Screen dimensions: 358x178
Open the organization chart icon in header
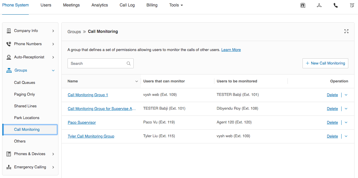coord(319,5)
